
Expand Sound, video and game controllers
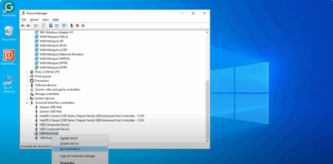coord(27,90)
